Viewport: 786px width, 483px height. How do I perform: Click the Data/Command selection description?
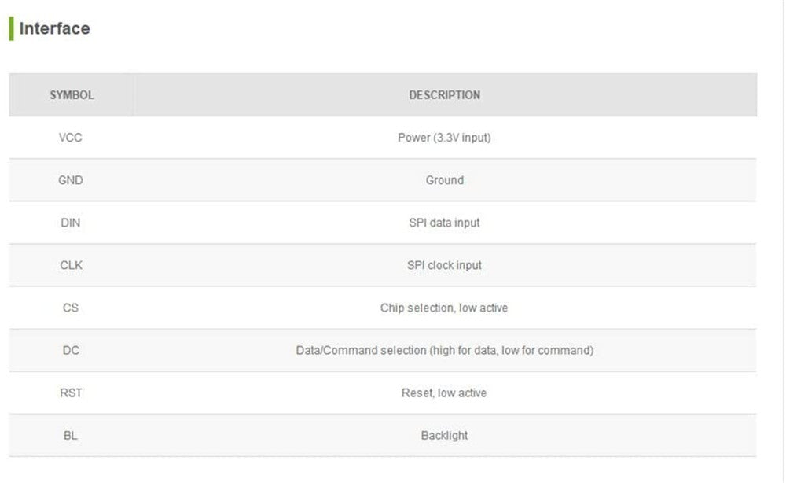pyautogui.click(x=444, y=350)
